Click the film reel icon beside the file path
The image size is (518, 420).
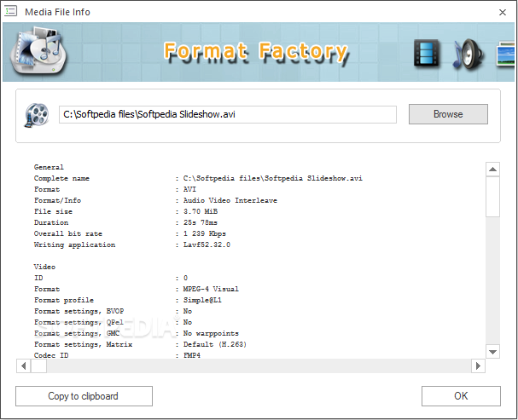click(37, 115)
